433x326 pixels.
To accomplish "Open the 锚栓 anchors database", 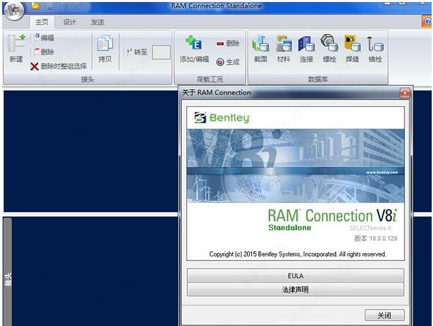I will 375,48.
